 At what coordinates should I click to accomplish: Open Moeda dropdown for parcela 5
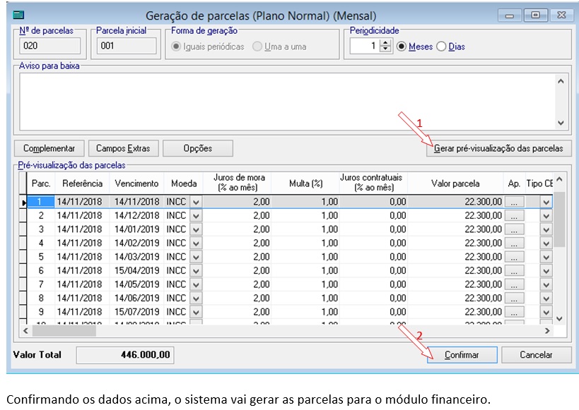point(196,257)
